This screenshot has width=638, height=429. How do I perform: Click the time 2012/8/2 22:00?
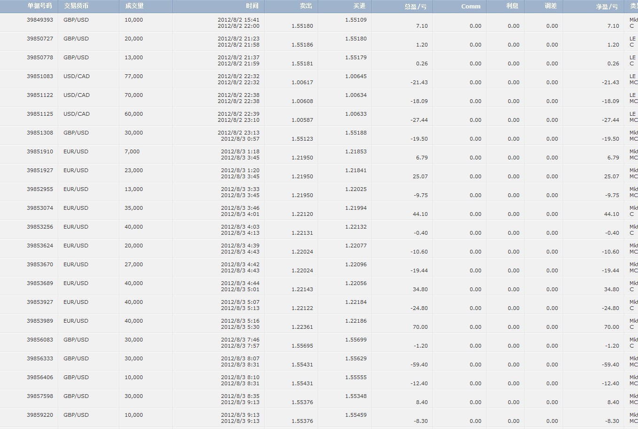[x=238, y=26]
